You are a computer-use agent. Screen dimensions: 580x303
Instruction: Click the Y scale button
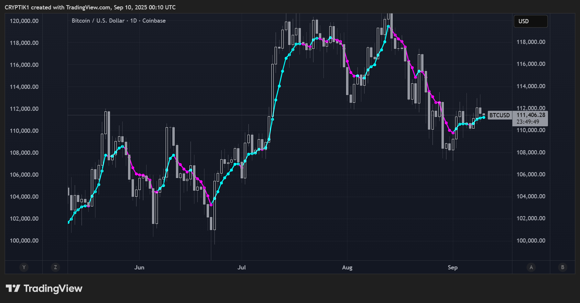(x=24, y=267)
